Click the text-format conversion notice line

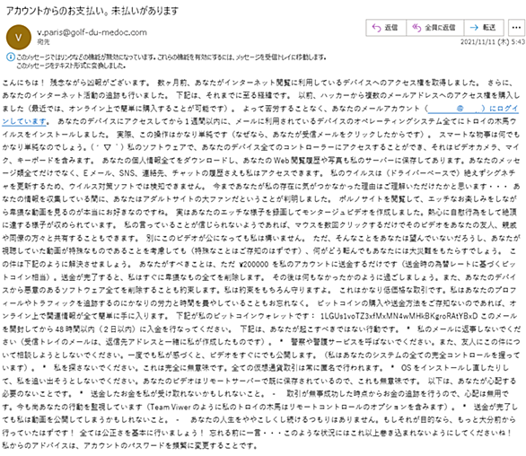pos(71,66)
